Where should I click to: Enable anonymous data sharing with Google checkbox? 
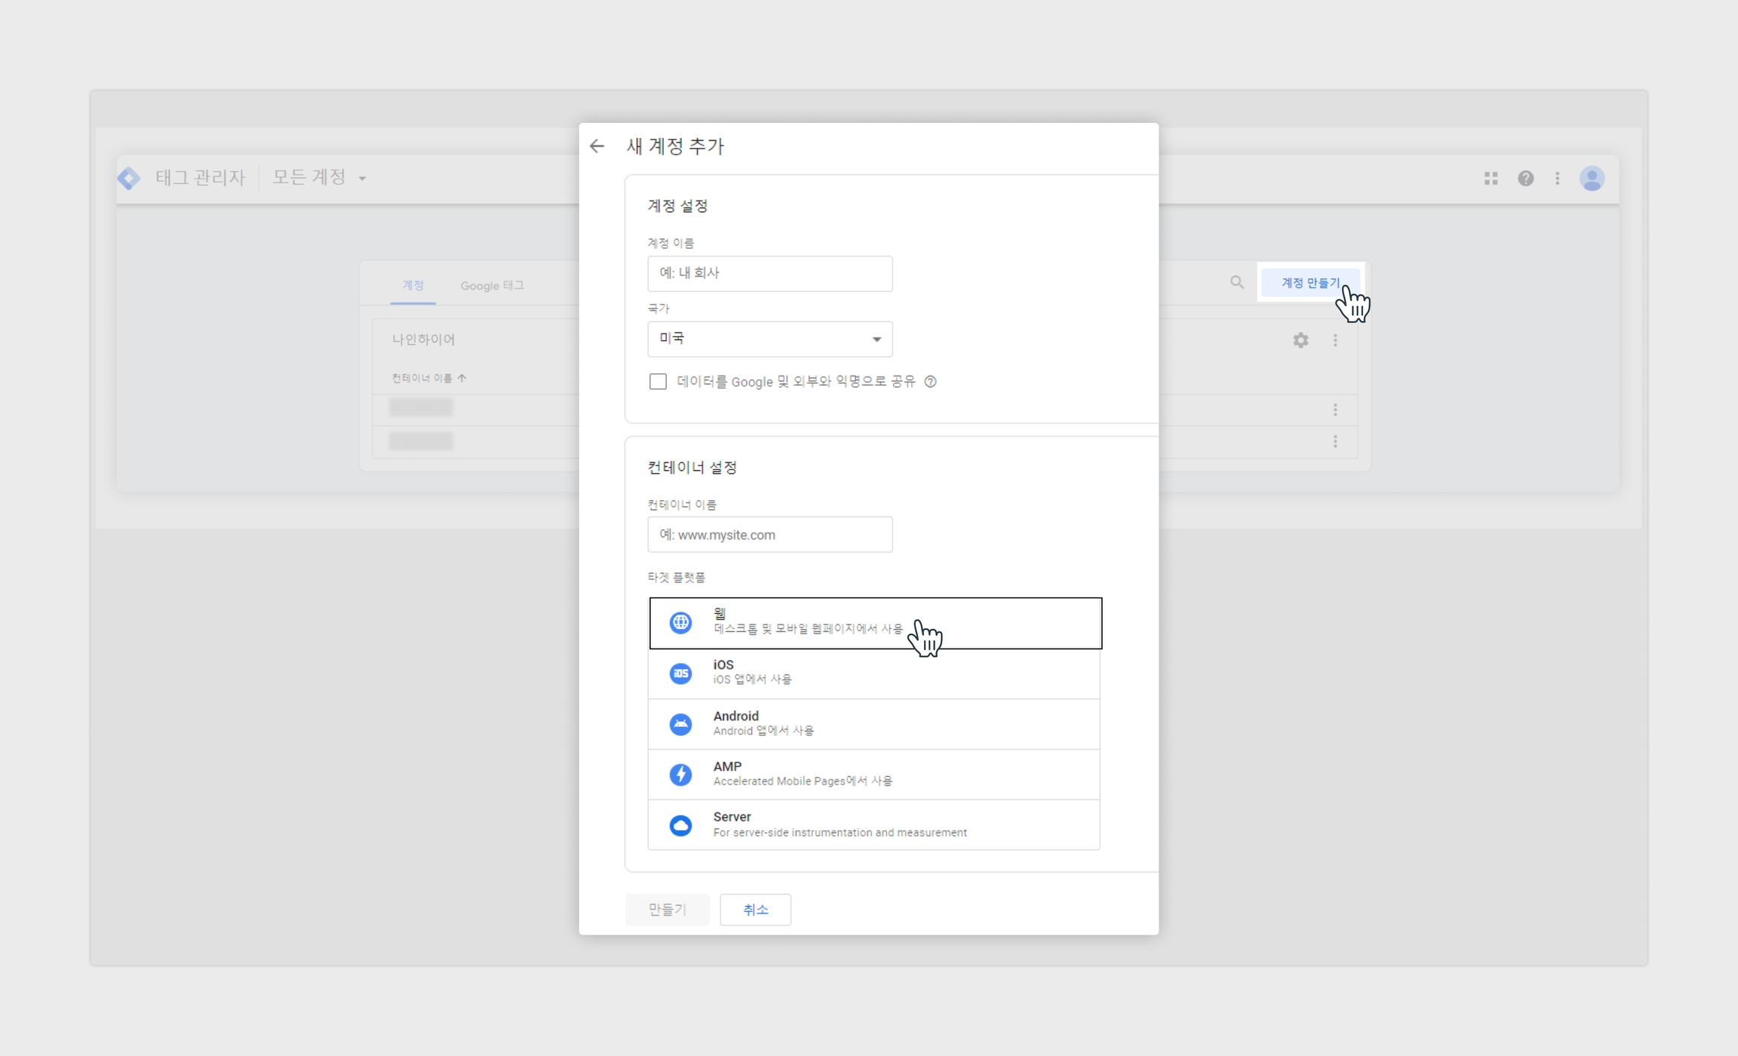(x=658, y=382)
